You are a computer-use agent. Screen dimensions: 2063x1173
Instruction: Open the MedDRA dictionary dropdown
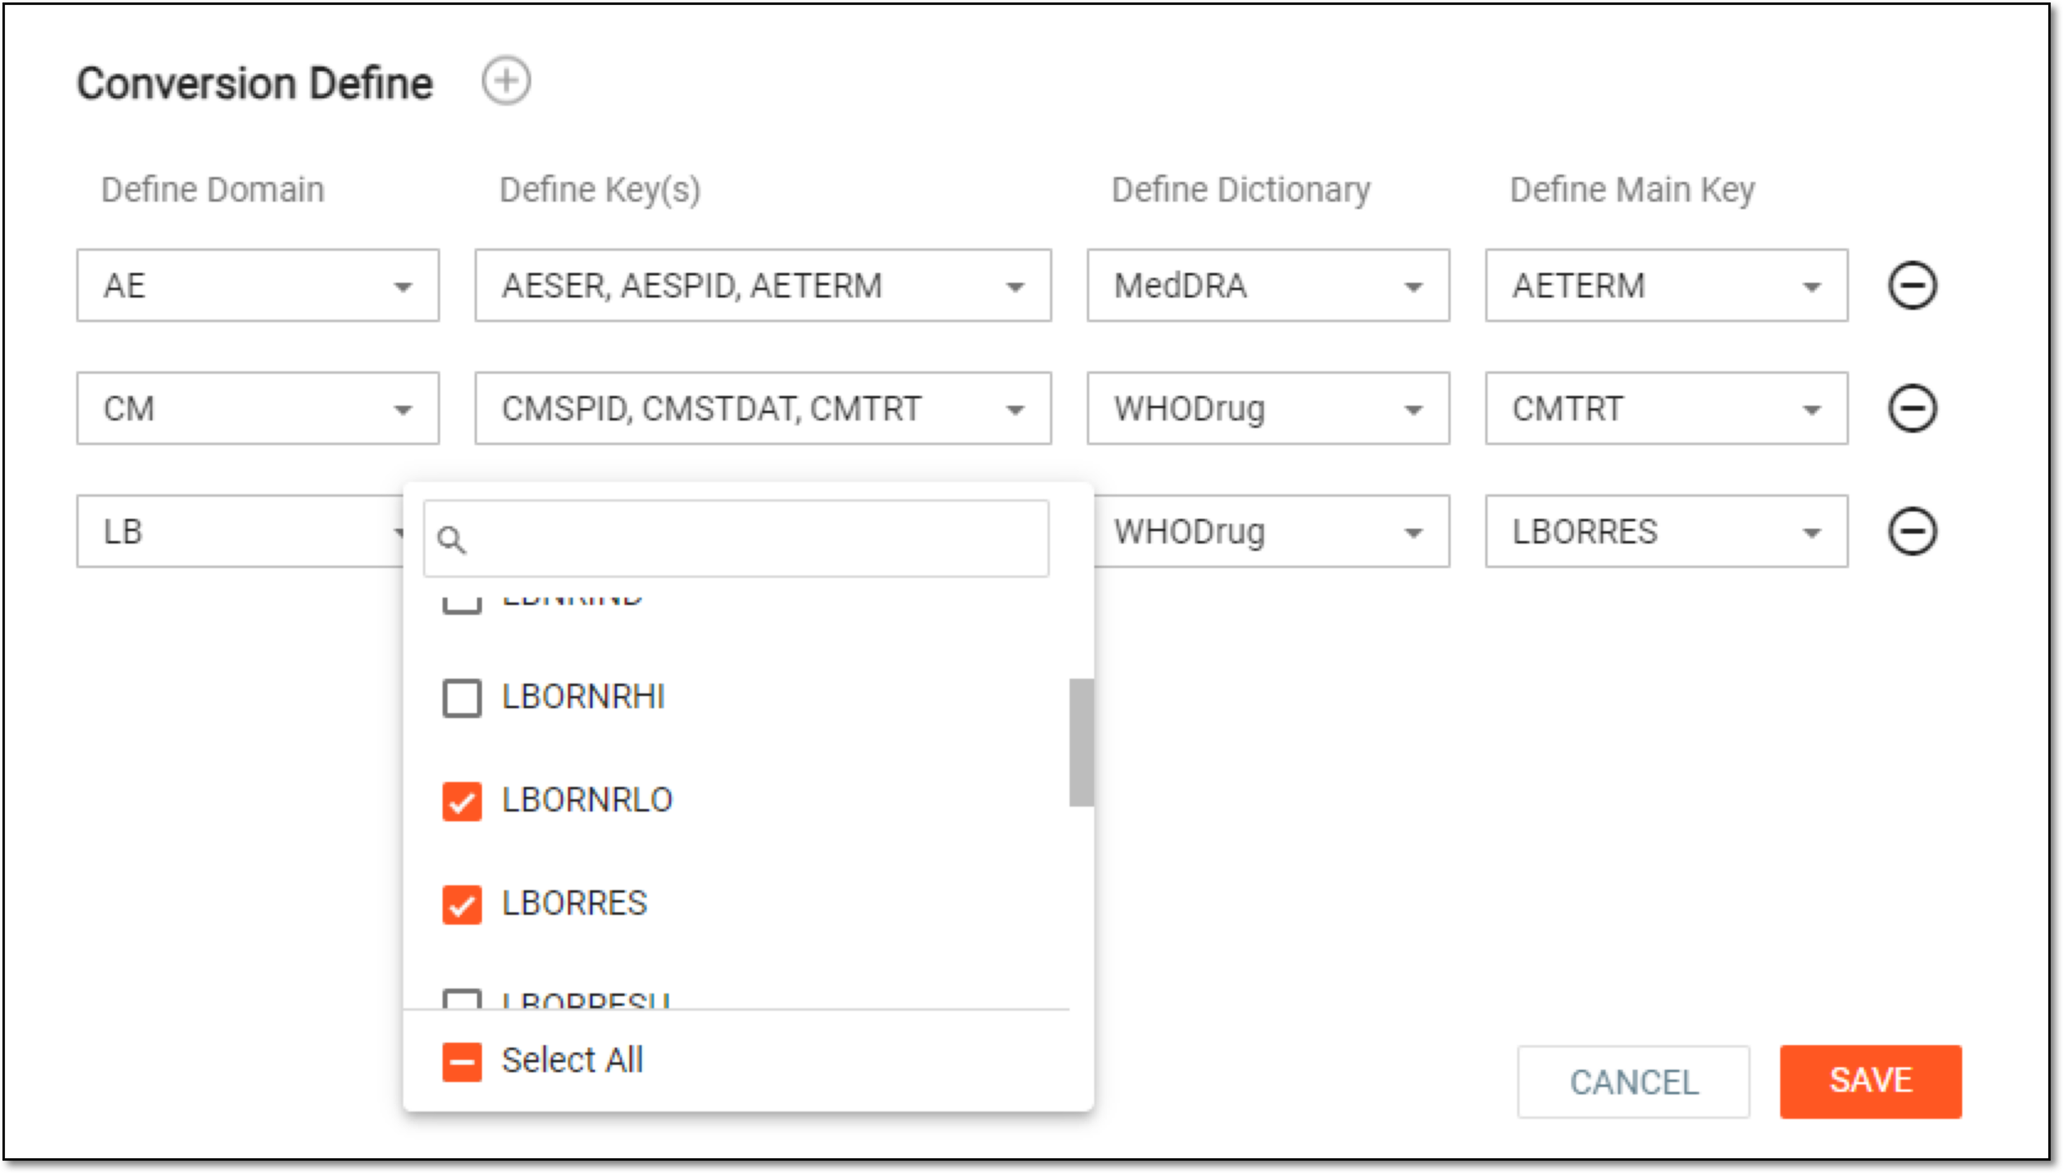pos(1268,286)
